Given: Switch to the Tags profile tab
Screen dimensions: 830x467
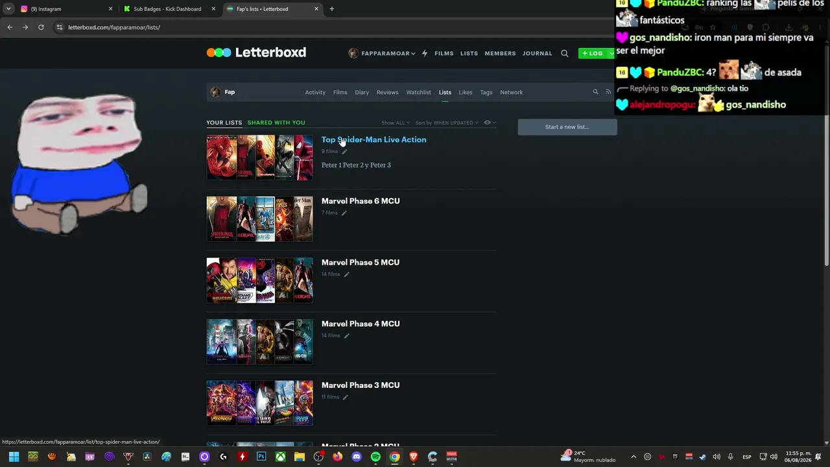Looking at the screenshot, I should pyautogui.click(x=486, y=92).
